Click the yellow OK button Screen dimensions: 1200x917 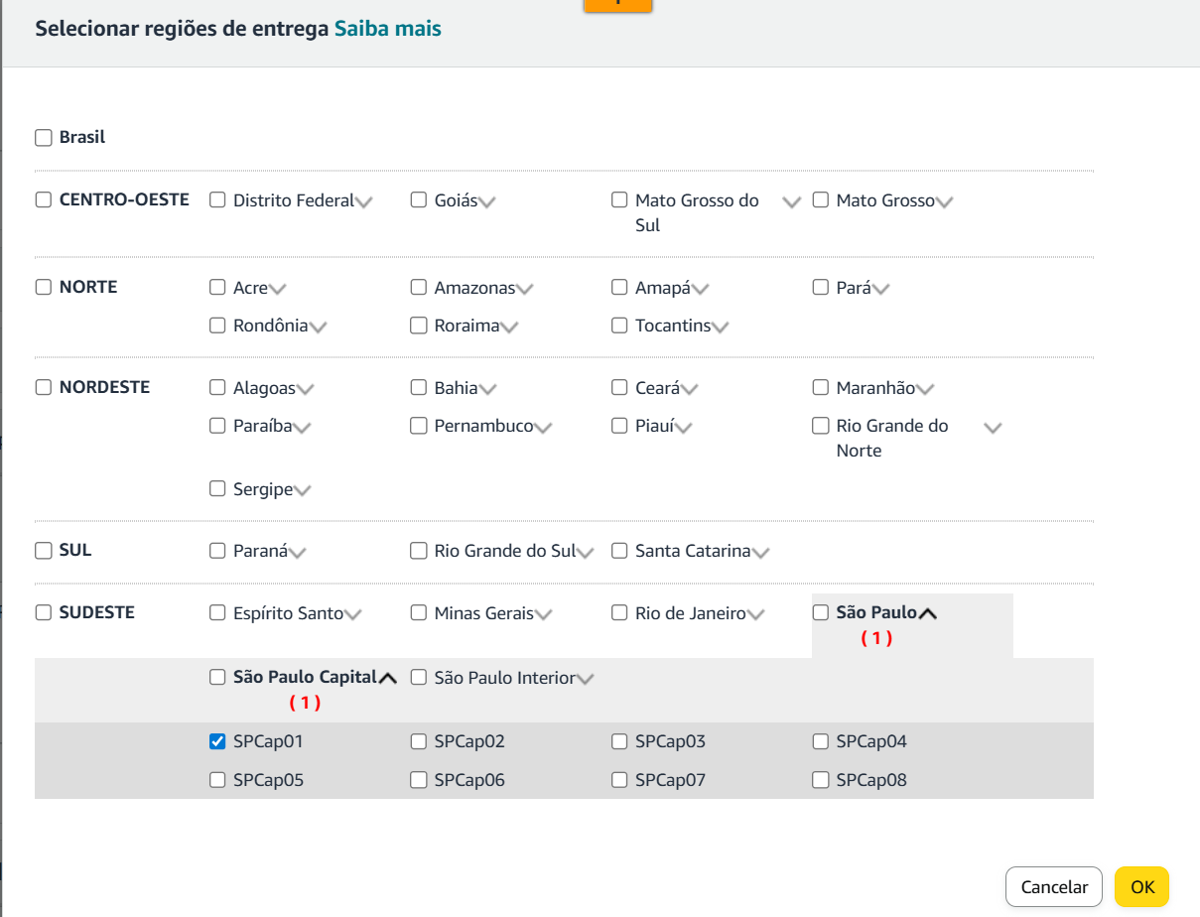pyautogui.click(x=1141, y=887)
